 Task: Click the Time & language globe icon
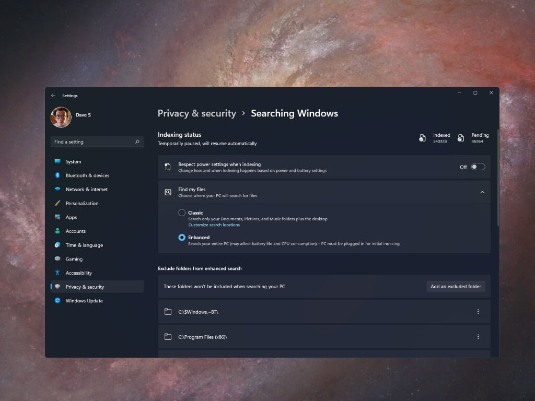click(x=57, y=245)
